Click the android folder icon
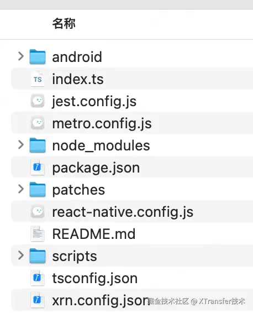 [38, 57]
